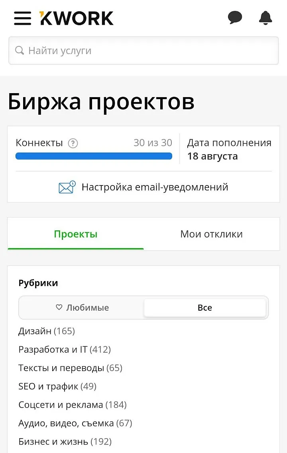The width and height of the screenshot is (287, 453).
Task: Select the Проекты tab
Action: point(75,234)
